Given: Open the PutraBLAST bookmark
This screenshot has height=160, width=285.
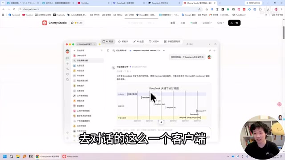Looking at the screenshot, I should click(239, 15).
